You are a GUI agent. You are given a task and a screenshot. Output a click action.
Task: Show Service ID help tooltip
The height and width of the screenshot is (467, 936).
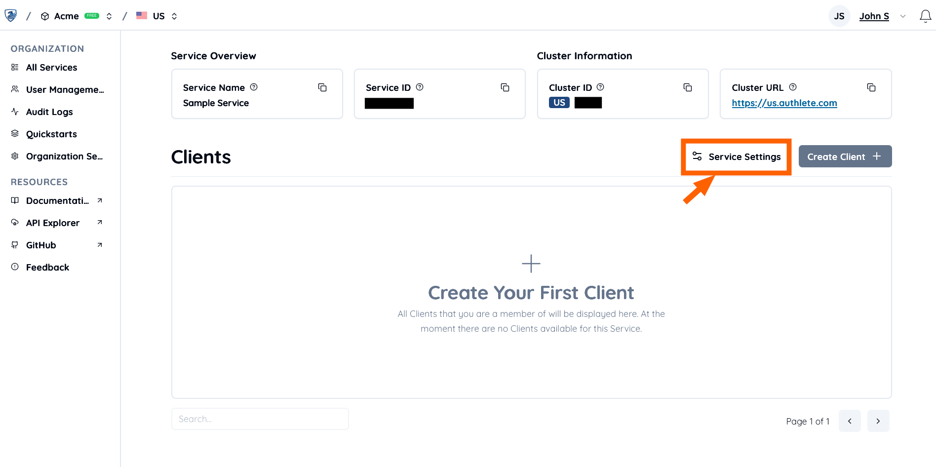click(420, 87)
